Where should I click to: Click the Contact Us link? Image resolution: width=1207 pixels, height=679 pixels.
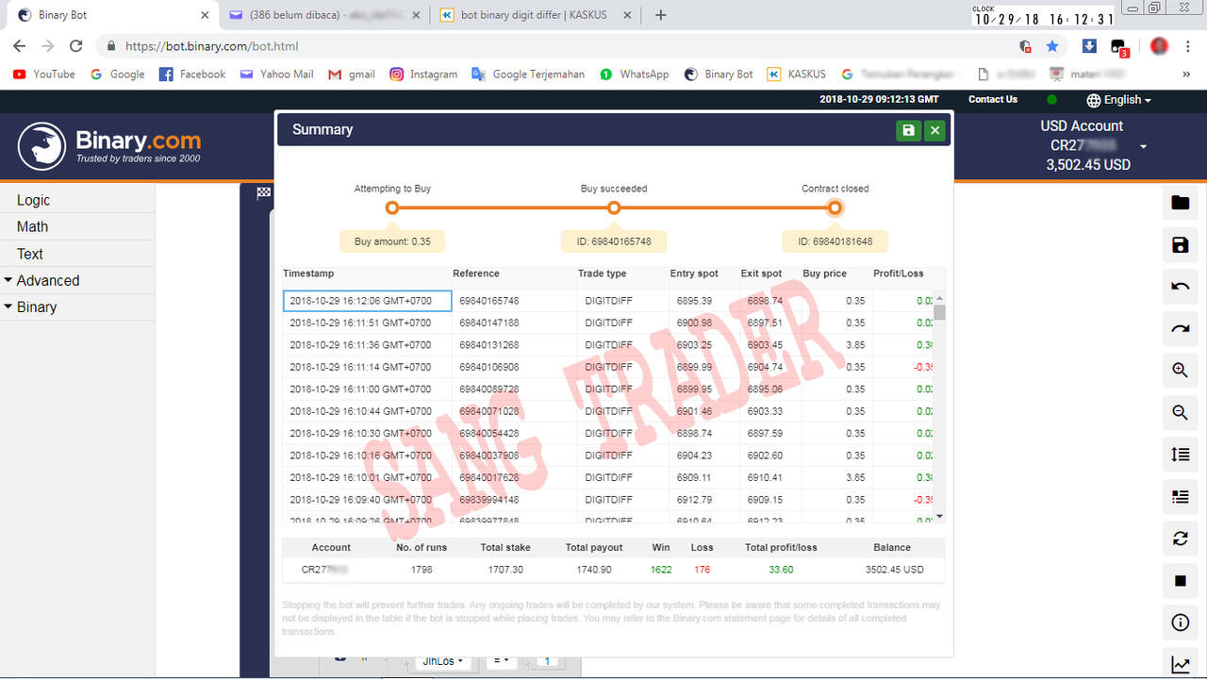[993, 99]
